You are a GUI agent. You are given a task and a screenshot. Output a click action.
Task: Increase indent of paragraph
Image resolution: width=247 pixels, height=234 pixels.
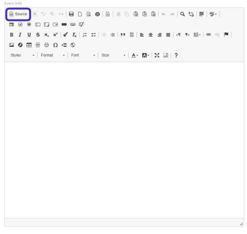click(113, 35)
